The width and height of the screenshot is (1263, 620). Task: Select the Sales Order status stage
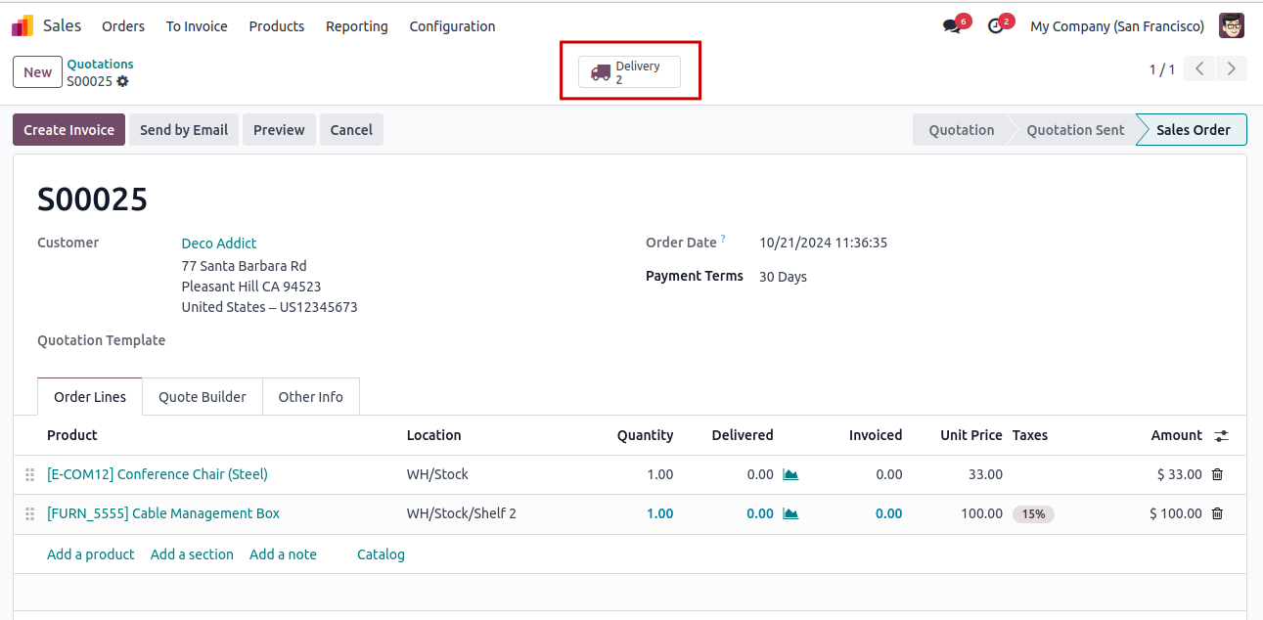tap(1193, 130)
